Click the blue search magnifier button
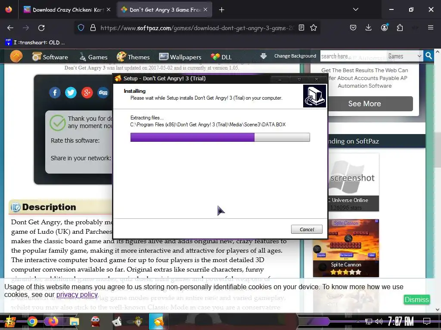Screen dimensions: 441x330 [429, 56]
